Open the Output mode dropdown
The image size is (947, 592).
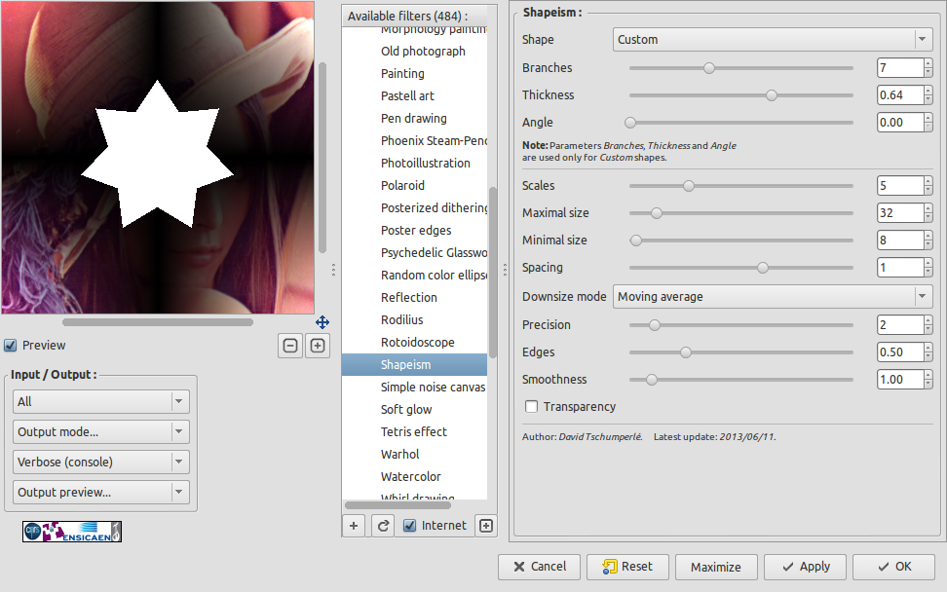tap(101, 432)
